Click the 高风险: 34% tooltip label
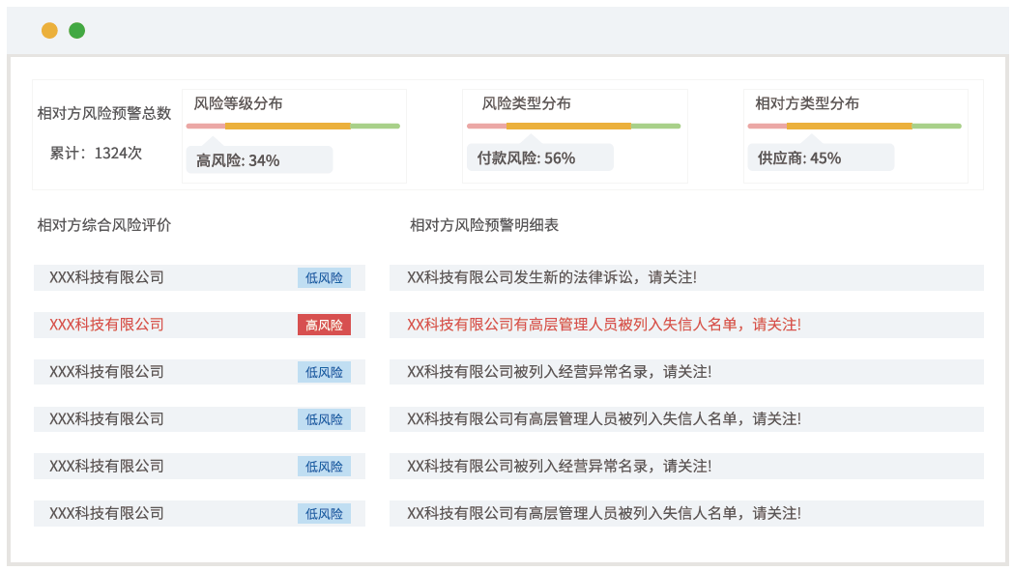This screenshot has width=1013, height=571. click(238, 160)
